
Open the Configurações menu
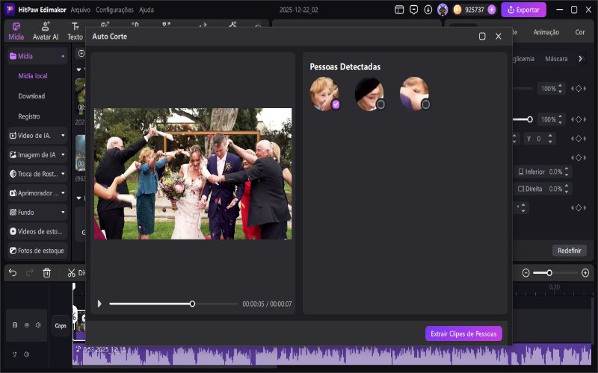pos(114,10)
